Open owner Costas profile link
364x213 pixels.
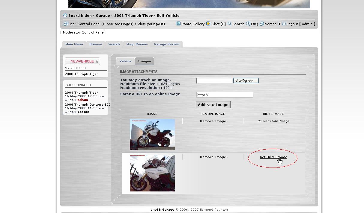click(x=83, y=112)
